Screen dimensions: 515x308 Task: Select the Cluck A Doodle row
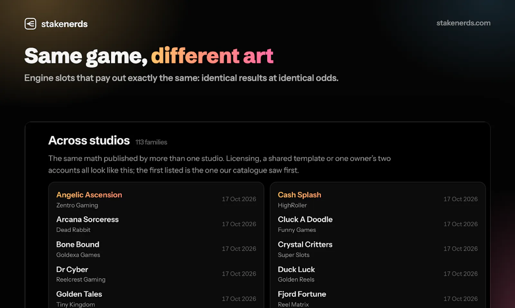(378, 224)
